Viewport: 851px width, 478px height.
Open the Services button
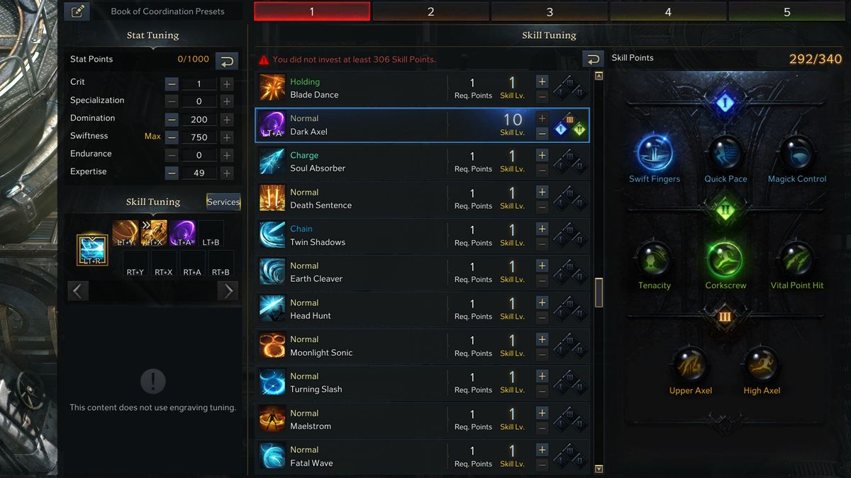[x=223, y=202]
